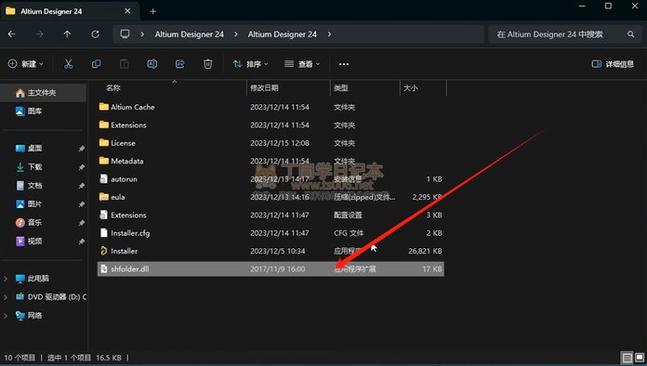The height and width of the screenshot is (366, 647).
Task: Select the Metadata folder
Action: coord(271,161)
